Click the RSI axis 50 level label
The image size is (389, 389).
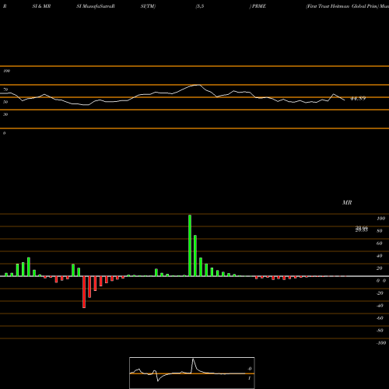click(x=5, y=102)
